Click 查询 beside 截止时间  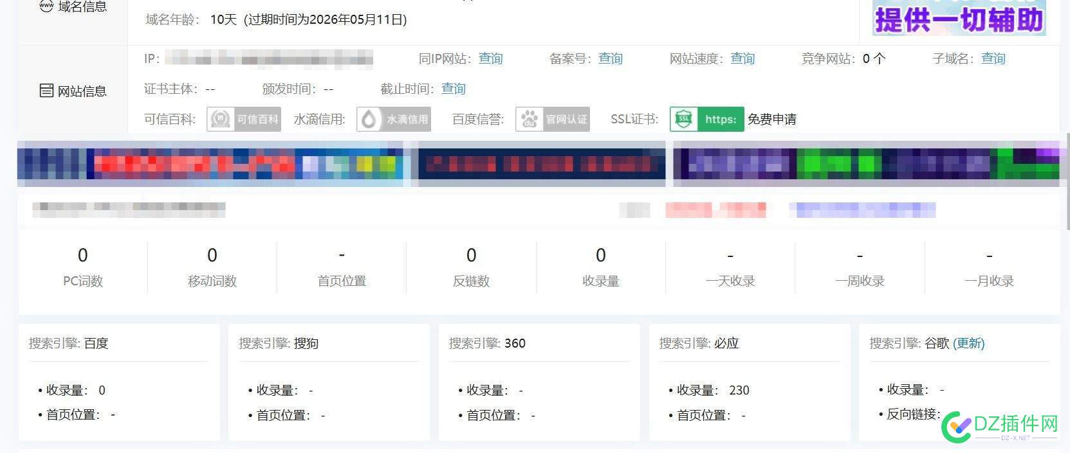(453, 89)
